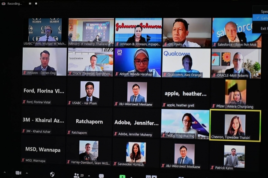
Task: Click 'Amazon - Darren Ong' name label
Action: pyautogui.click(x=41, y=73)
